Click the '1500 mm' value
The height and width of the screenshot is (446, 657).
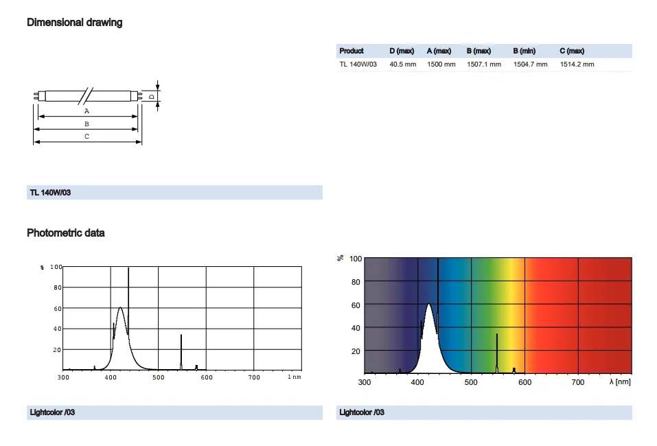point(441,64)
